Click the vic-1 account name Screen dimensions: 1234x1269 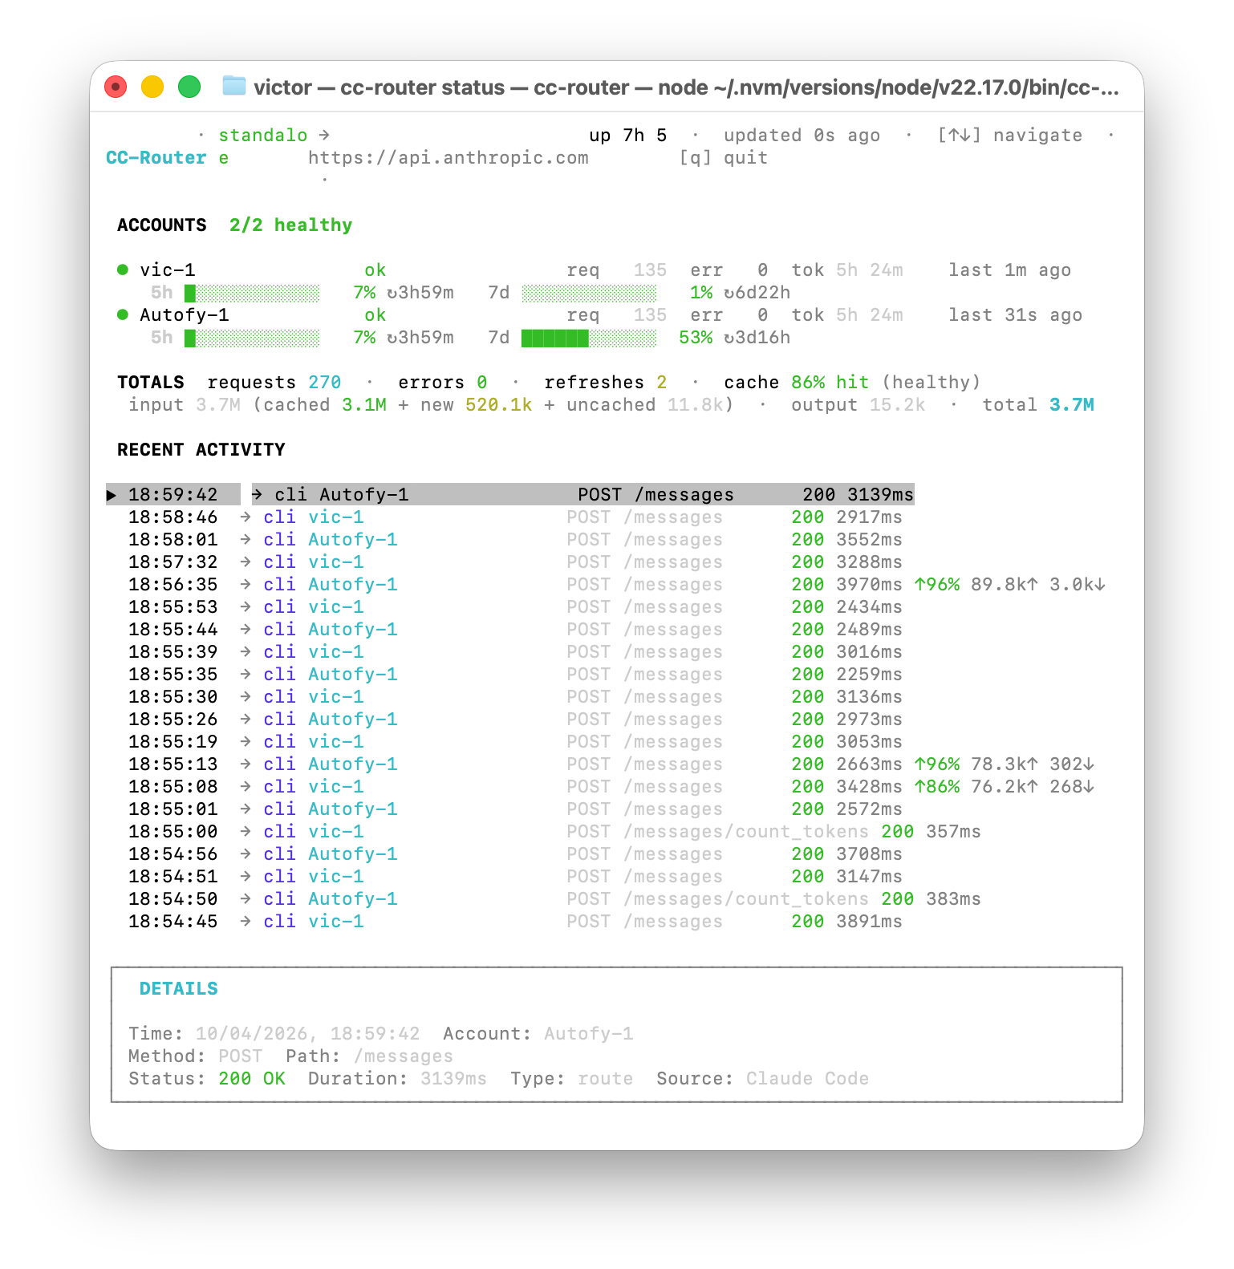(168, 270)
